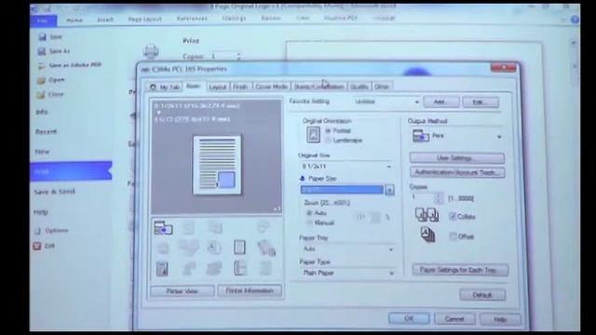Click the Open folder icon in backstage
The height and width of the screenshot is (335, 596).
[x=41, y=80]
